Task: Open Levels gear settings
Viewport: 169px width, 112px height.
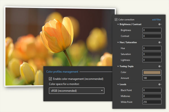Action: pyautogui.click(x=160, y=84)
